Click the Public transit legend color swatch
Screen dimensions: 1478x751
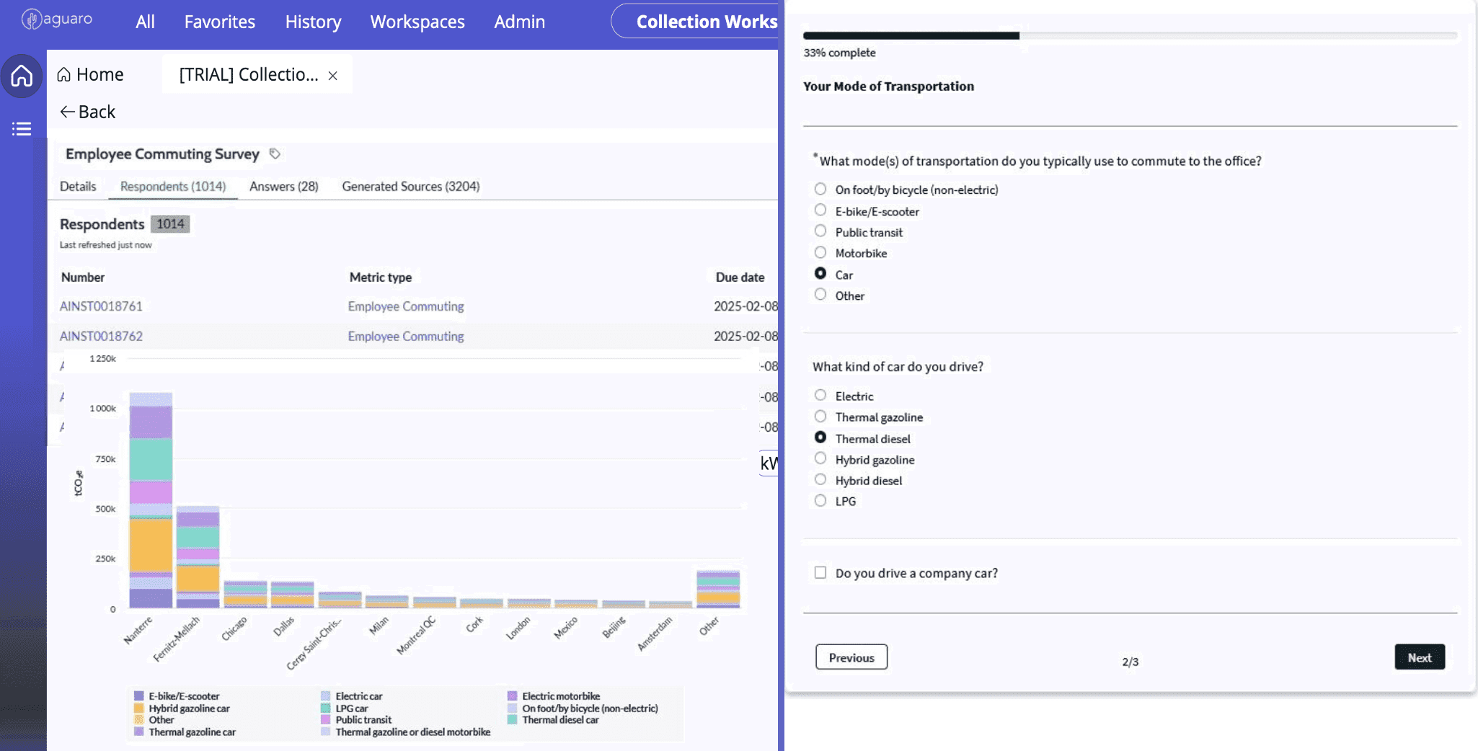(x=326, y=719)
